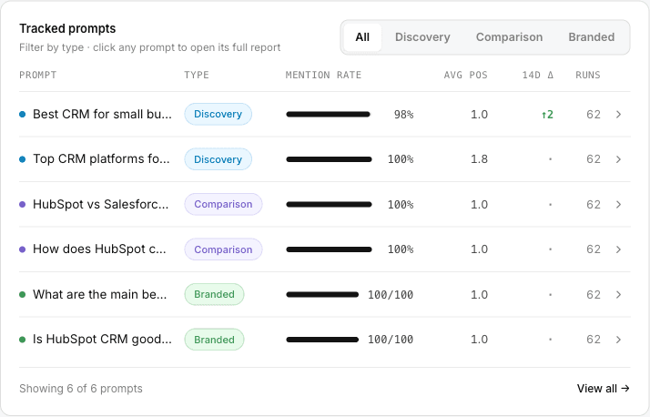650x417 pixels.
Task: Click the 98% mention rate value
Action: click(x=404, y=115)
